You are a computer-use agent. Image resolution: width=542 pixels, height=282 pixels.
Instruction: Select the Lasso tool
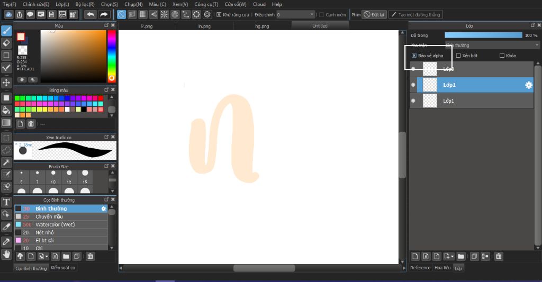6,150
